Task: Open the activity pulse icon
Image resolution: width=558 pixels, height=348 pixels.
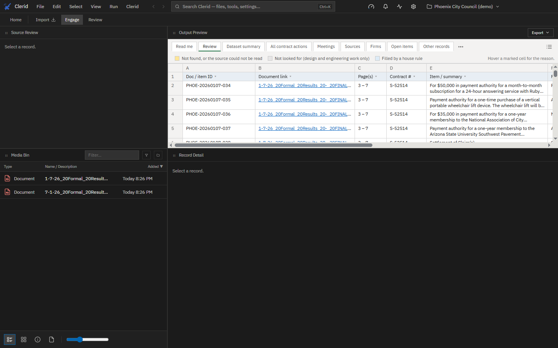Action: point(400,7)
